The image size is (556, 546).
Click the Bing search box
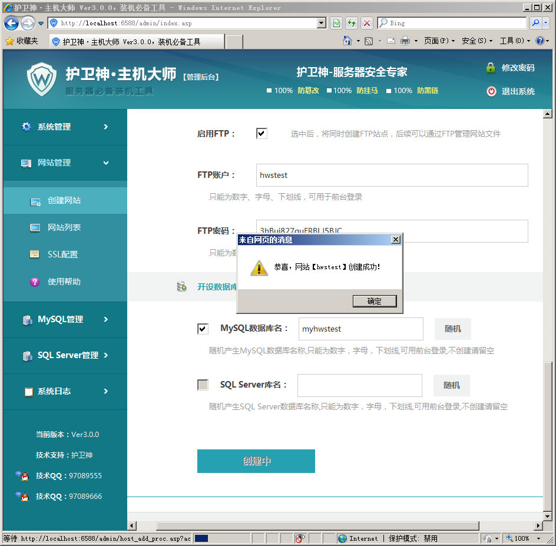tap(452, 23)
